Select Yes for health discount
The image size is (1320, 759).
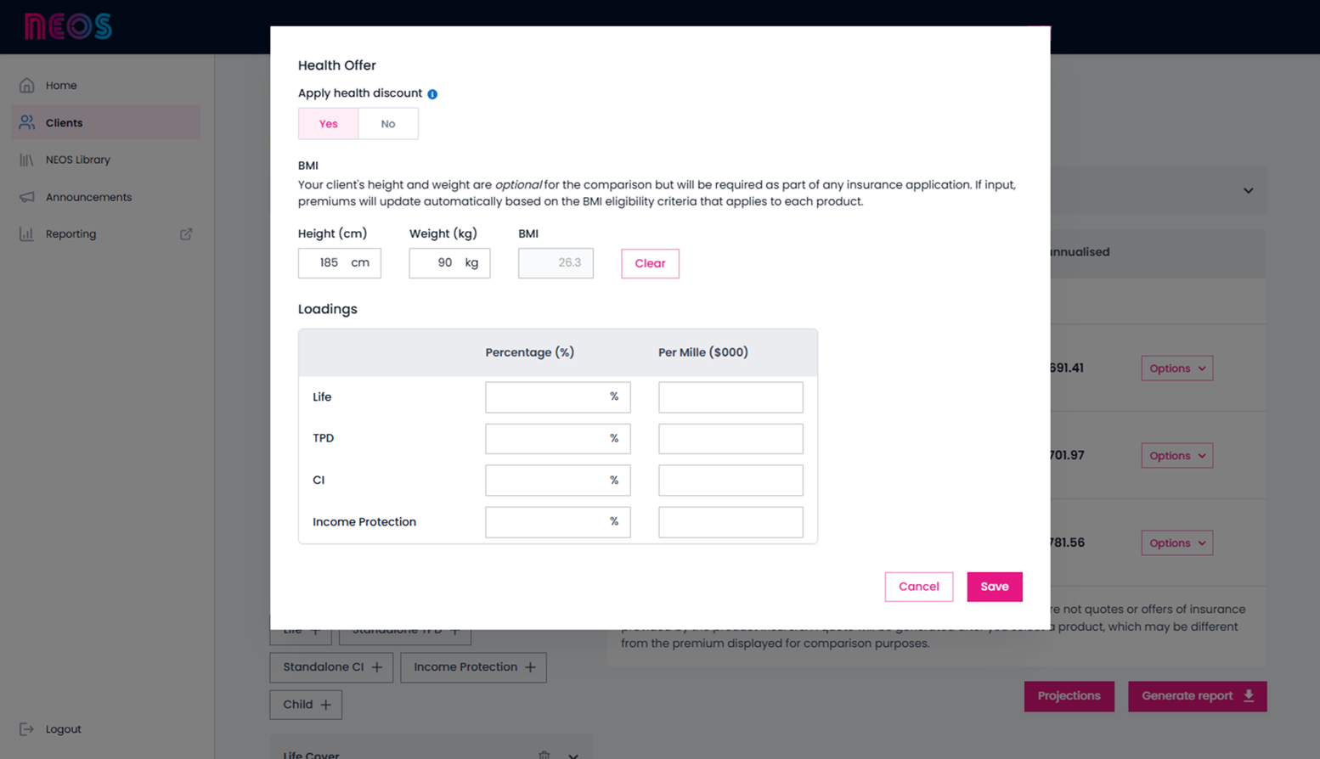click(x=328, y=124)
